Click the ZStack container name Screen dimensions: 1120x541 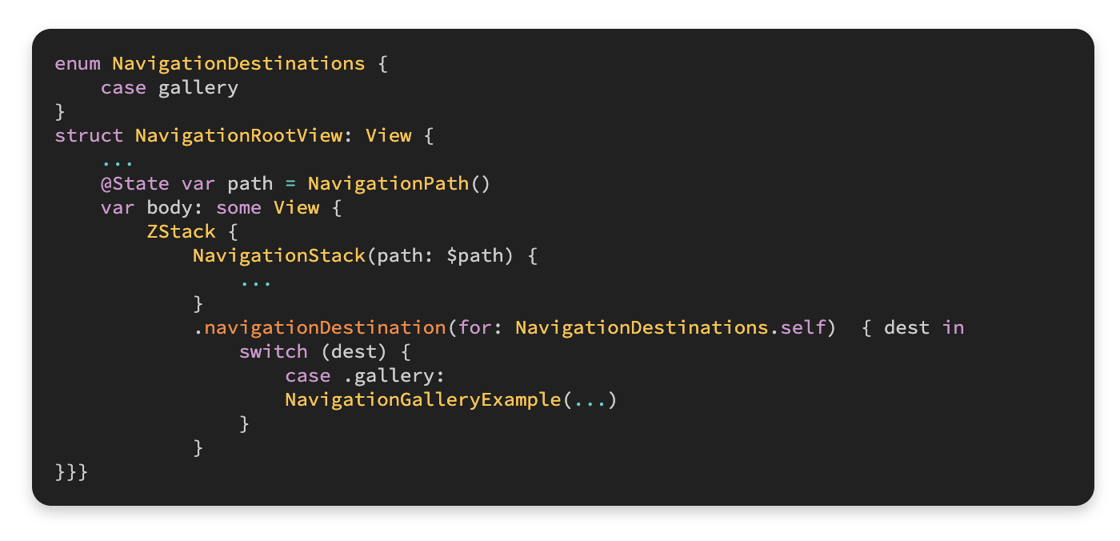coord(181,231)
